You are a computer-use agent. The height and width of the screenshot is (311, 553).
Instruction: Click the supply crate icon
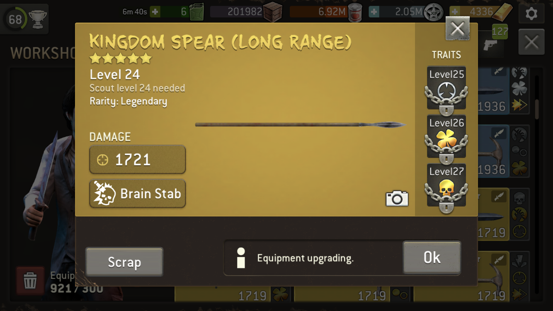coord(273,12)
